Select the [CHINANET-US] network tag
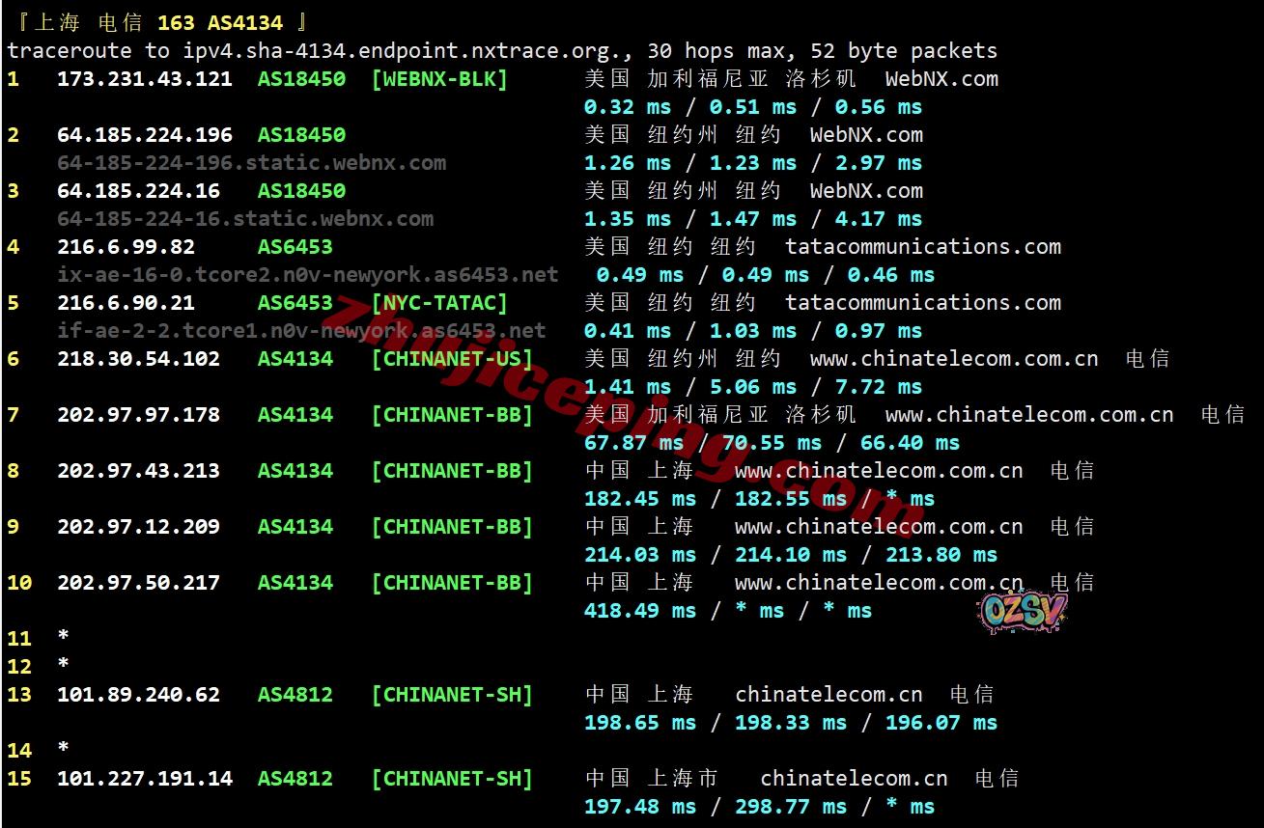 point(452,359)
